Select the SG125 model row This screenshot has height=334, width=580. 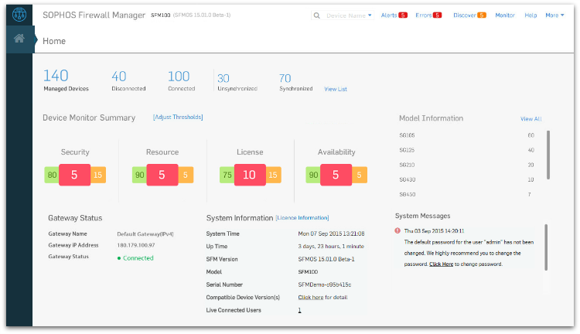click(x=467, y=150)
